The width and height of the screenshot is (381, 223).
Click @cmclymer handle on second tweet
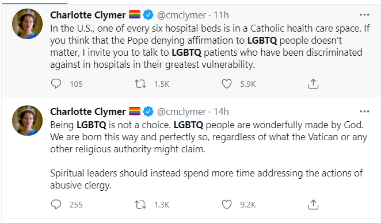(181, 112)
